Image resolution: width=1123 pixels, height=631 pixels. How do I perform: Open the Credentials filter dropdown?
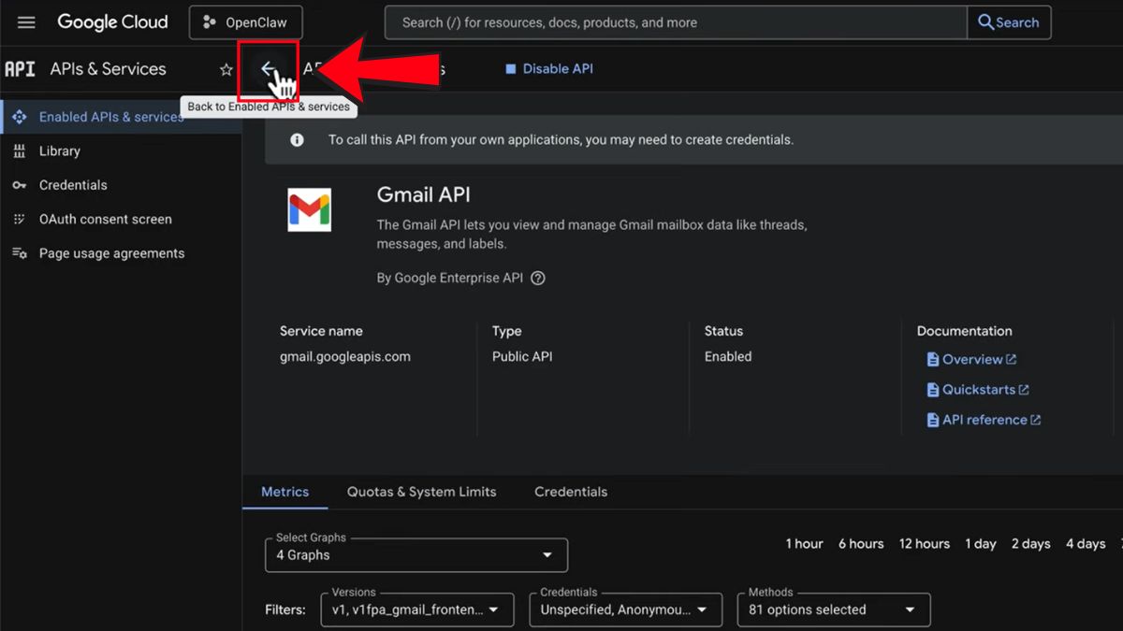tap(625, 609)
